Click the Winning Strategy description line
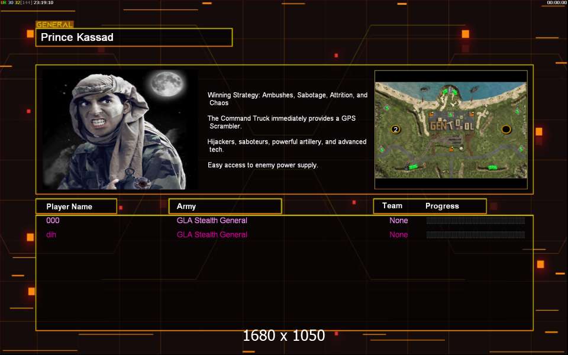Image resolution: width=568 pixels, height=355 pixels. click(x=288, y=99)
